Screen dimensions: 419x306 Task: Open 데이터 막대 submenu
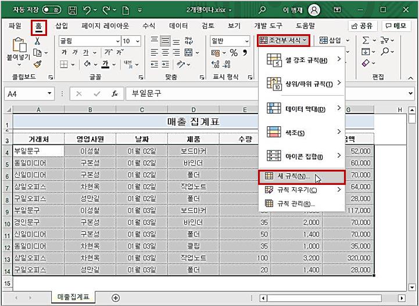302,109
